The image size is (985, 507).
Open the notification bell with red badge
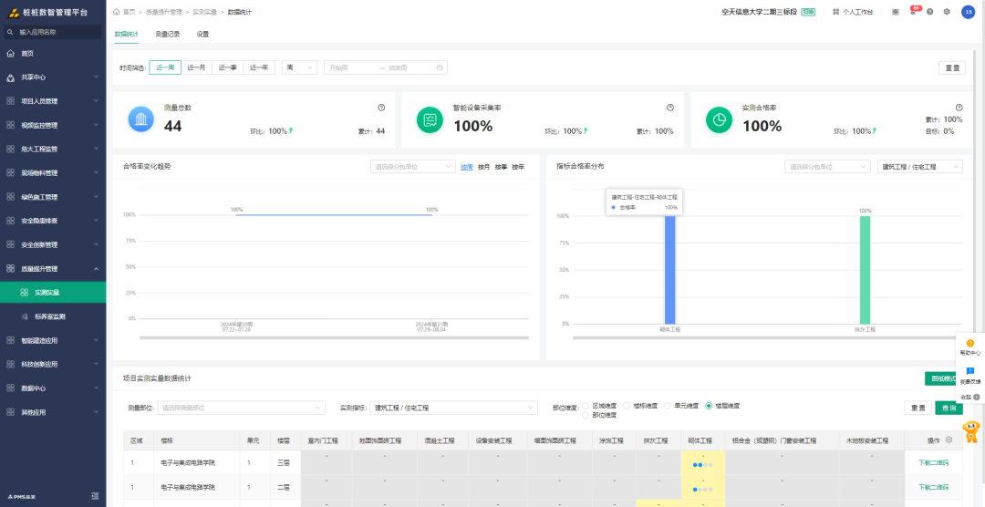pos(913,12)
